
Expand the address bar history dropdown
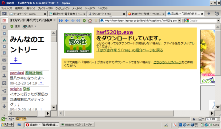(x=179, y=21)
